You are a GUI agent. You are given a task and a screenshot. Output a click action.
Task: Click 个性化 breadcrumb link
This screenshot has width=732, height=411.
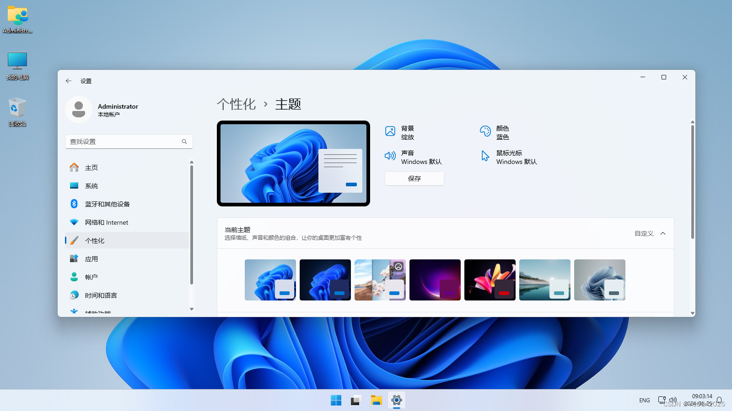pos(236,104)
